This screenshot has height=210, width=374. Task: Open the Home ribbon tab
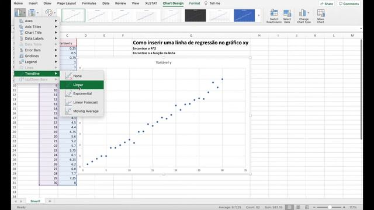coord(18,3)
